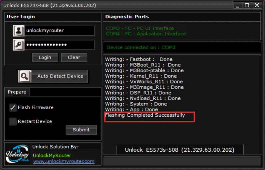Click the progress bar at window bottom
Image resolution: width=265 pixels, height=170 pixels.
coord(182,161)
